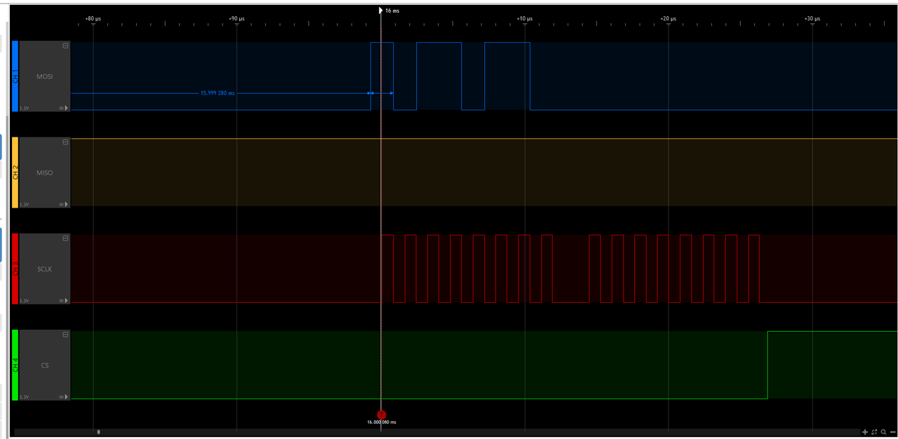Select the MISO channel label
898x439 pixels.
(45, 173)
